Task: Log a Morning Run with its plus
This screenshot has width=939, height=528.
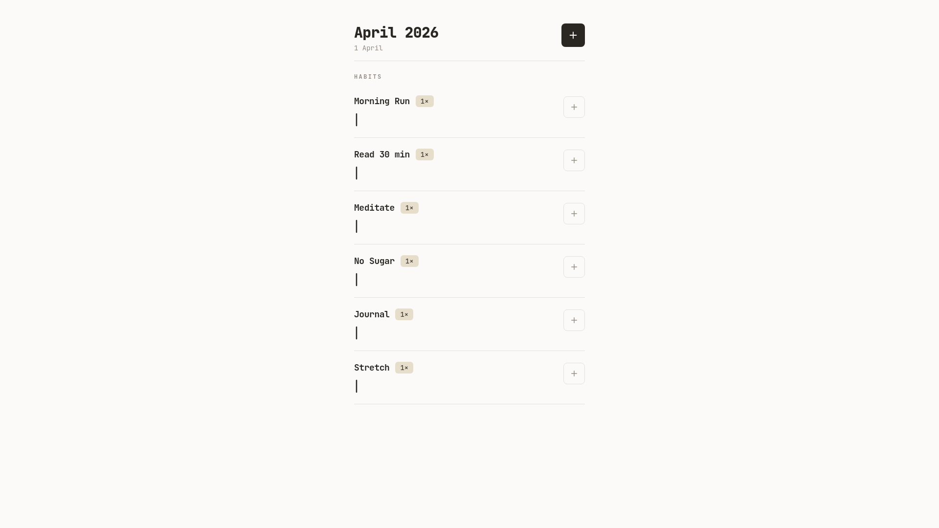Action: (x=574, y=107)
